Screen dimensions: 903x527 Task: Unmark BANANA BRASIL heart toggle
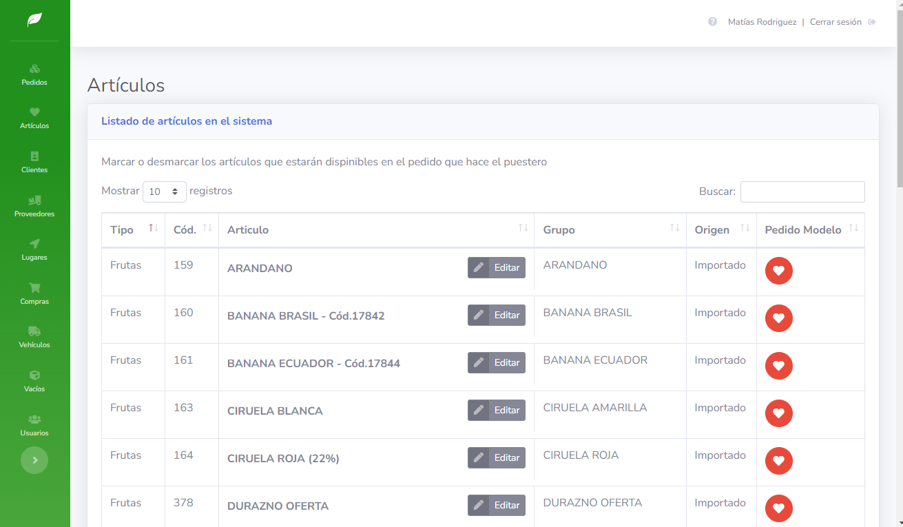[x=778, y=318]
